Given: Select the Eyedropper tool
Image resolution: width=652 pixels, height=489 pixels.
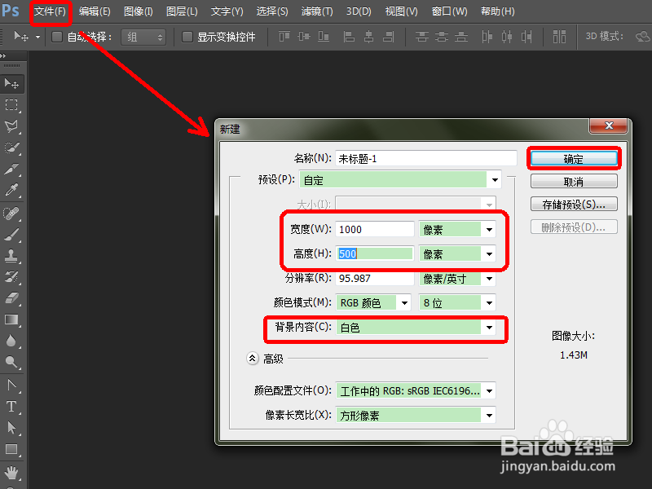Looking at the screenshot, I should pyautogui.click(x=11, y=191).
